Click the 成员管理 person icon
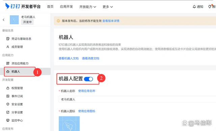The image size is (216, 131). [8, 47]
